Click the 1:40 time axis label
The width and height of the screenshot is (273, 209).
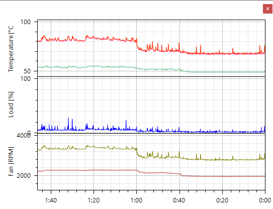[51, 200]
